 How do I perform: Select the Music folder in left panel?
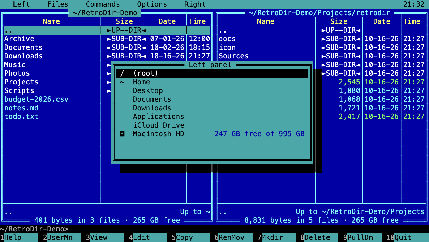point(15,65)
